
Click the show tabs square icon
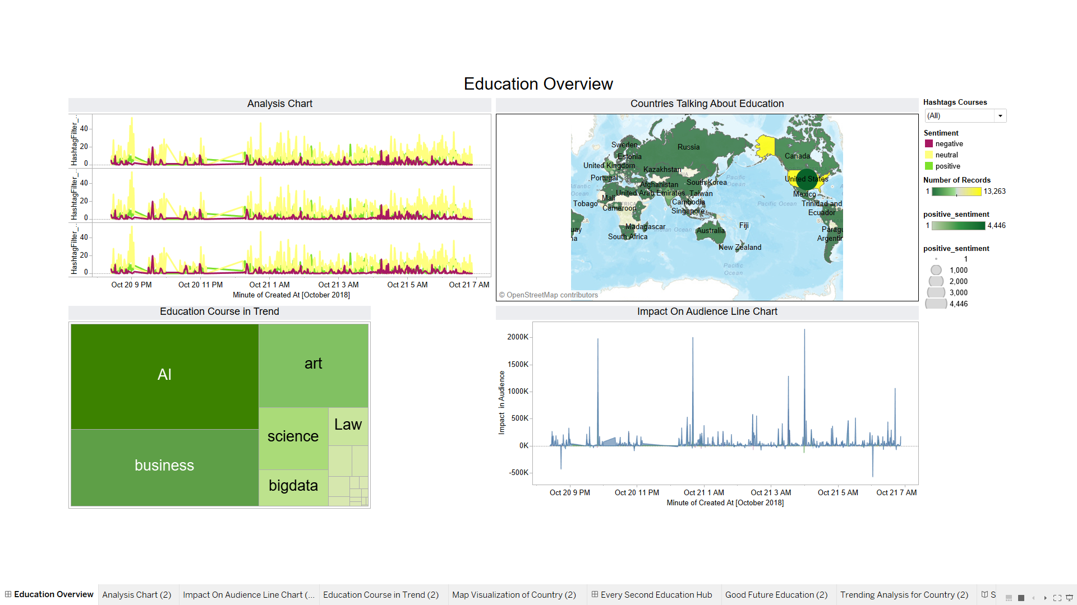pyautogui.click(x=1021, y=598)
